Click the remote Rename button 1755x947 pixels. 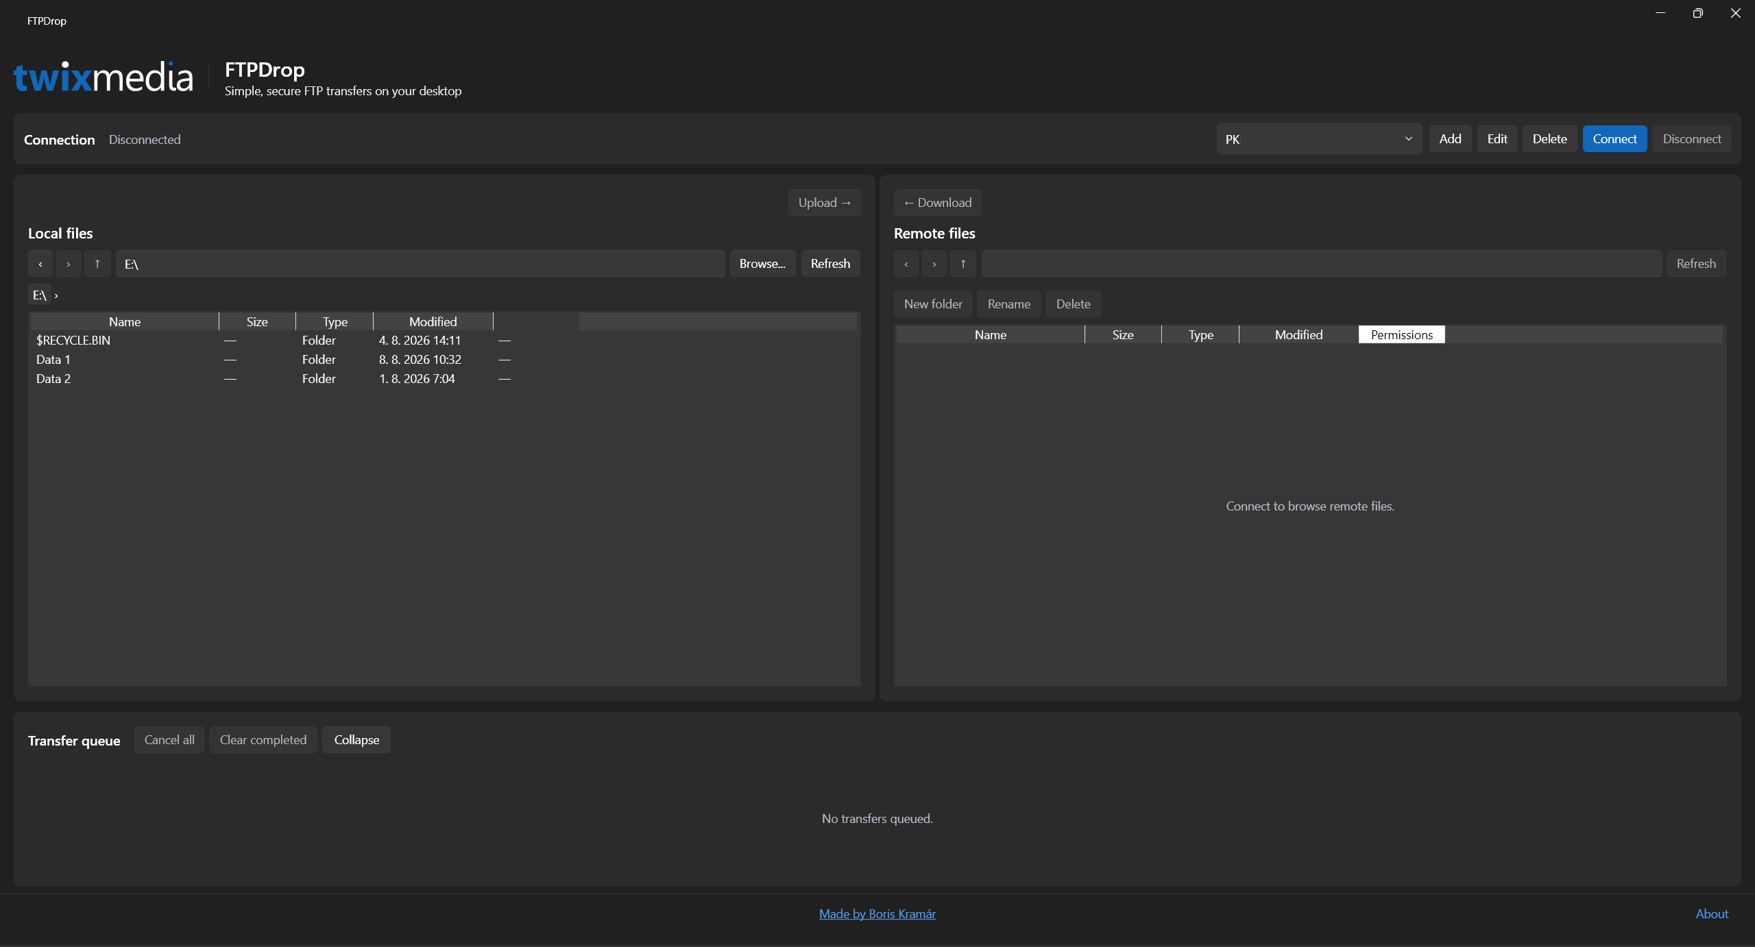click(1008, 304)
